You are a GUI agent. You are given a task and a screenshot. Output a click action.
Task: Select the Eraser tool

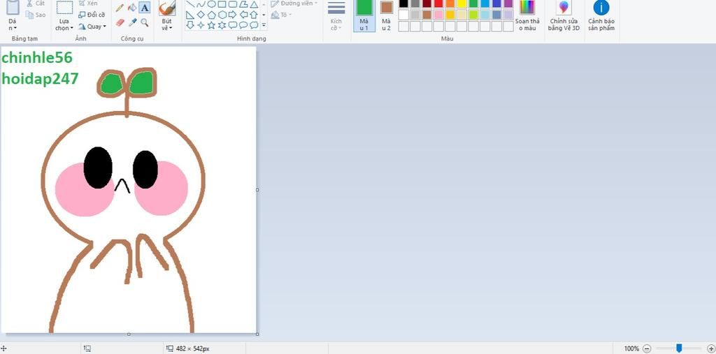(x=120, y=22)
